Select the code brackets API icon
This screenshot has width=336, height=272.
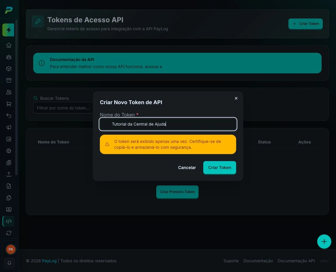coord(9,221)
